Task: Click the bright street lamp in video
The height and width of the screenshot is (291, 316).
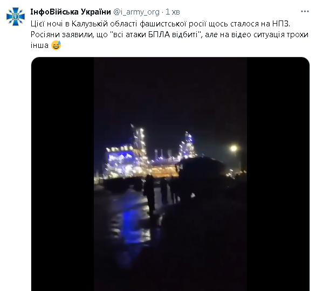Action: [x=234, y=148]
